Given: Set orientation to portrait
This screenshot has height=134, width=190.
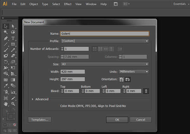Looking at the screenshot, I should click(121, 79).
